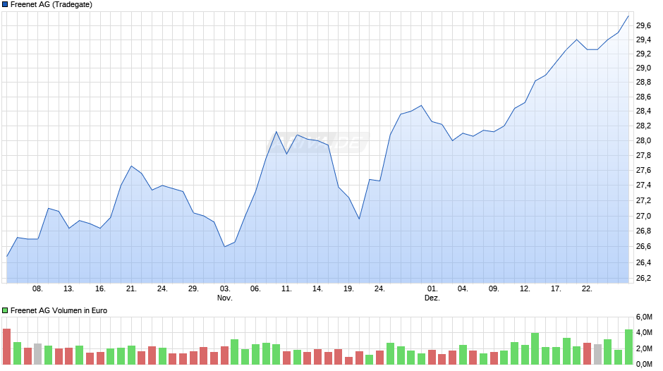
Task: Click the 17. date label
Action: tap(556, 288)
